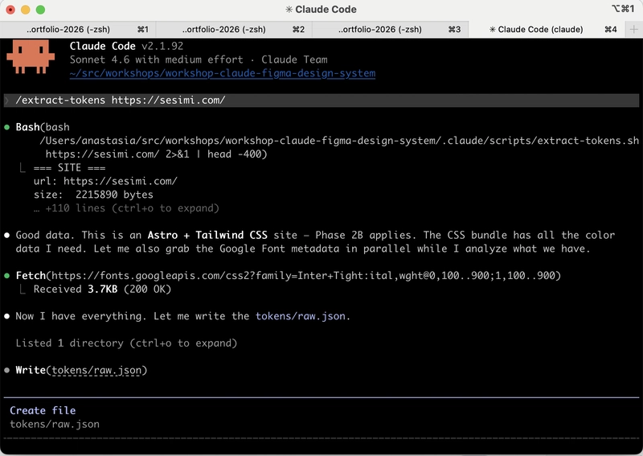The image size is (643, 456).
Task: Click the grey status bullet beside Write
Action: point(7,370)
